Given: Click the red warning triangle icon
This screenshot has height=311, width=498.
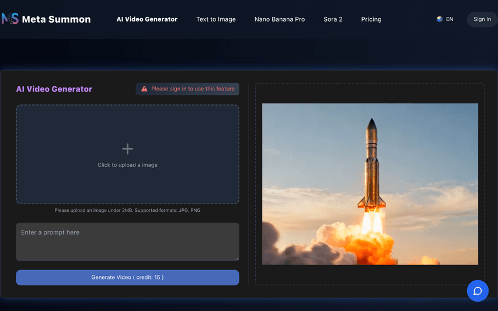Looking at the screenshot, I should point(144,89).
